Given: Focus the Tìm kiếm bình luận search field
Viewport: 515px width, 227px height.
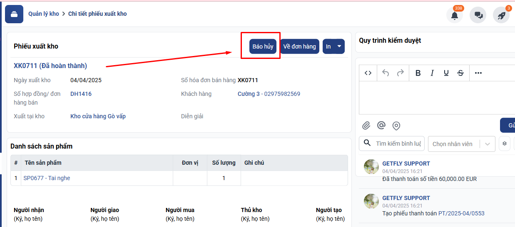Looking at the screenshot, I should [398, 144].
